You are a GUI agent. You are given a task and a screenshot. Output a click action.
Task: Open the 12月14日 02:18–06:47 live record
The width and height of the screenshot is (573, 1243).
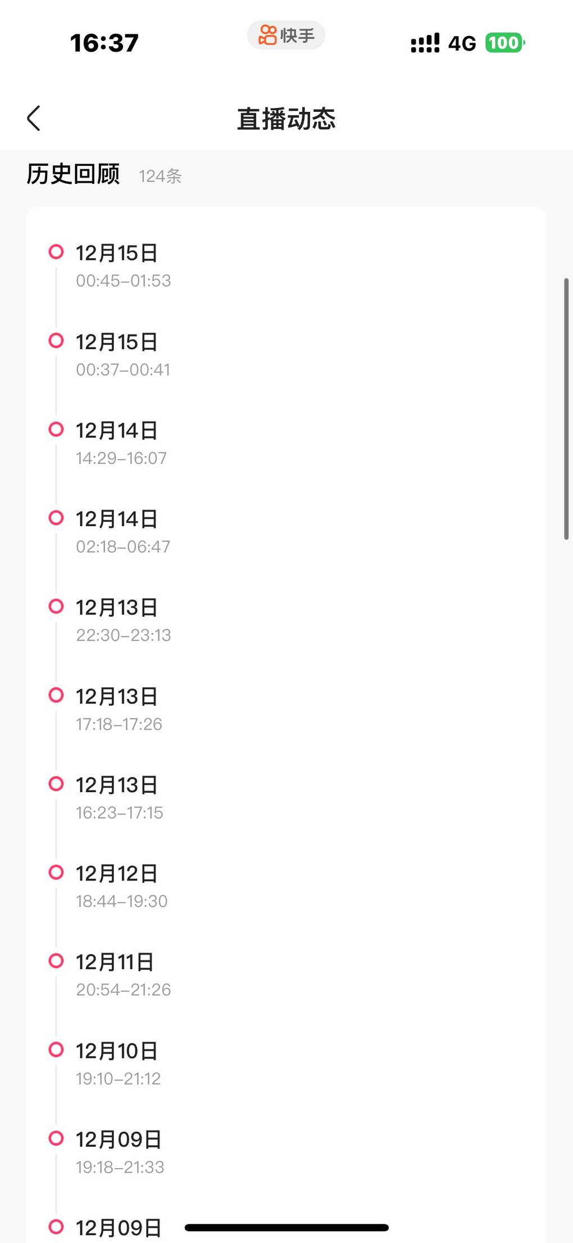122,532
